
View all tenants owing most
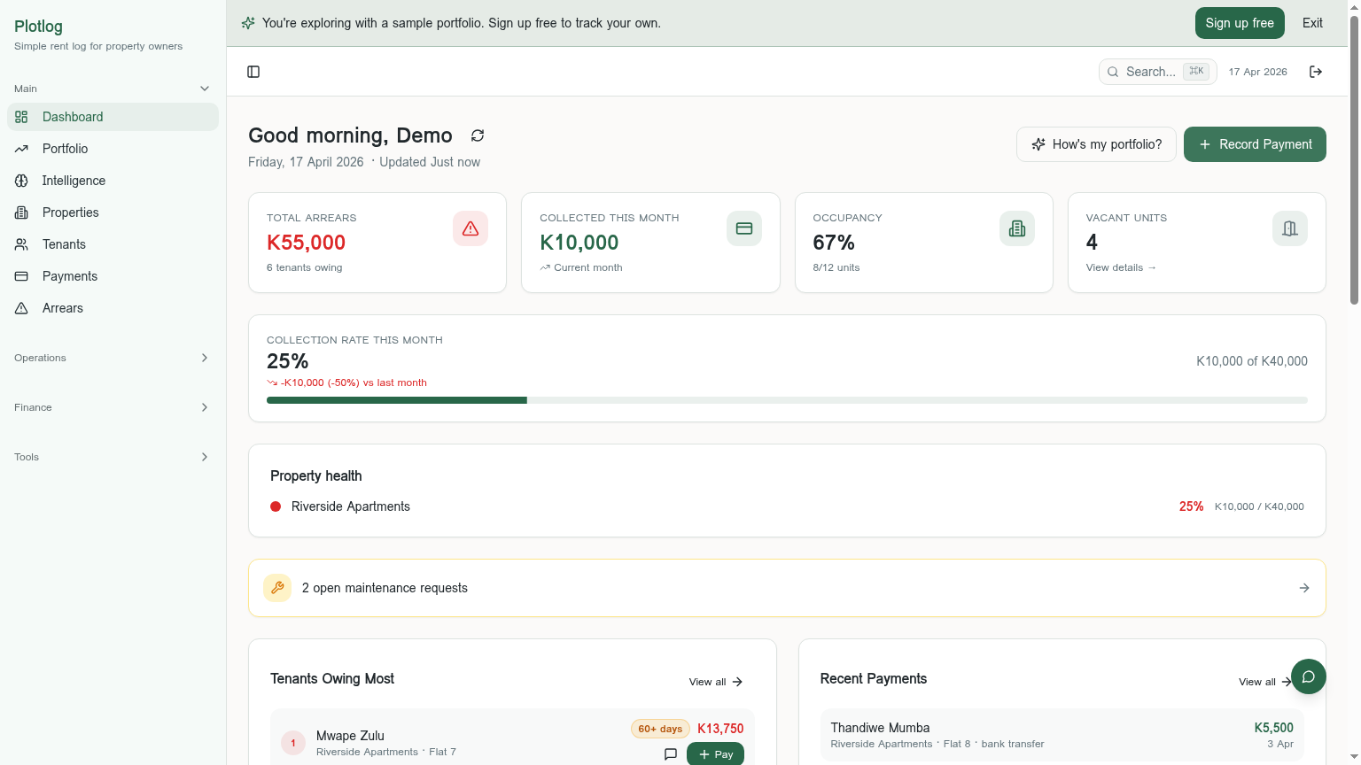click(x=716, y=682)
